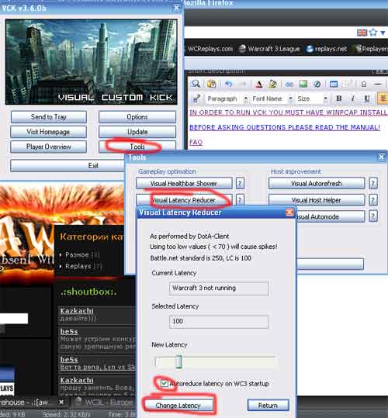Click the Find magnifier icon in editor toolbar
The width and height of the screenshot is (388, 418).
(x=196, y=84)
